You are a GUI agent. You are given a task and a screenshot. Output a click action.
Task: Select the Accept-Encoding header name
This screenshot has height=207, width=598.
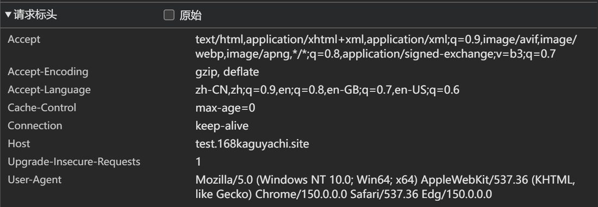(48, 72)
